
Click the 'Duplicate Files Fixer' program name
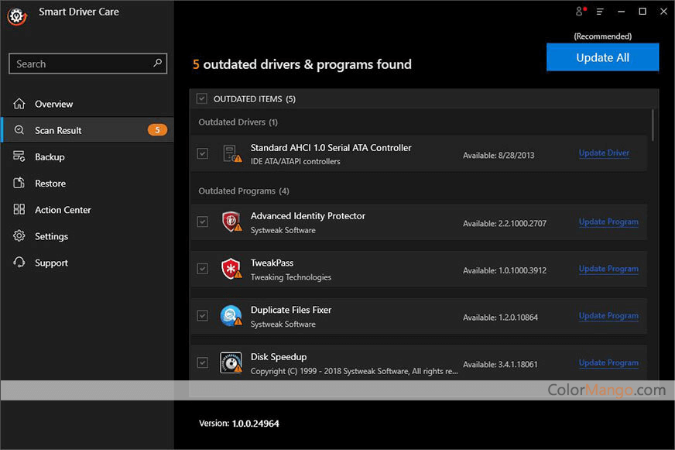point(291,310)
